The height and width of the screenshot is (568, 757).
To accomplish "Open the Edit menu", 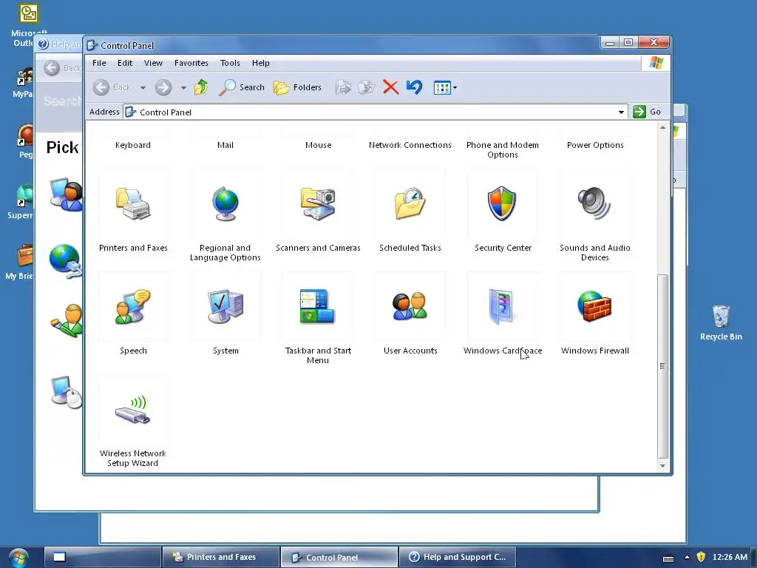I will 124,63.
